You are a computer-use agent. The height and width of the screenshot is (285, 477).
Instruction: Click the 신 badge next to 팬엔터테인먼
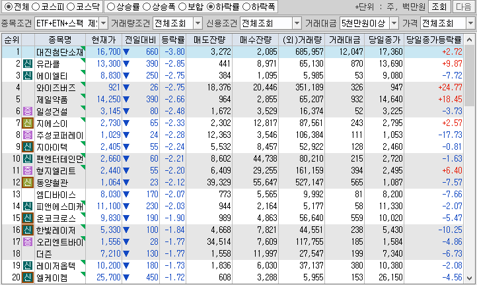pos(28,158)
